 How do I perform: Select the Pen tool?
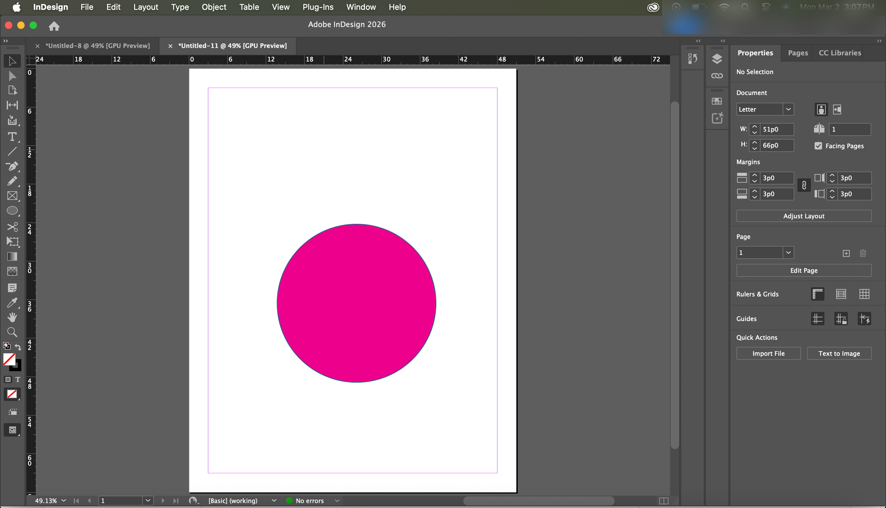[x=12, y=166]
